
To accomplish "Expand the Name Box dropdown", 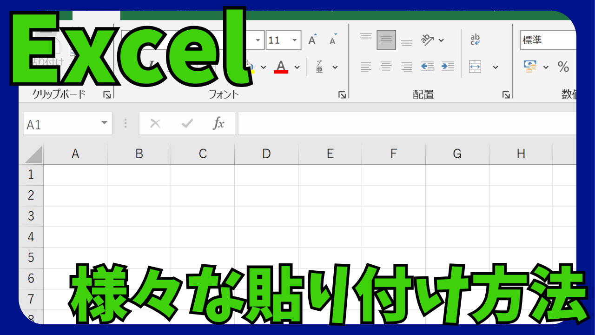I will pos(104,123).
